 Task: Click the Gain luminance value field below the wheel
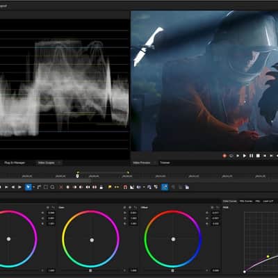point(133,270)
